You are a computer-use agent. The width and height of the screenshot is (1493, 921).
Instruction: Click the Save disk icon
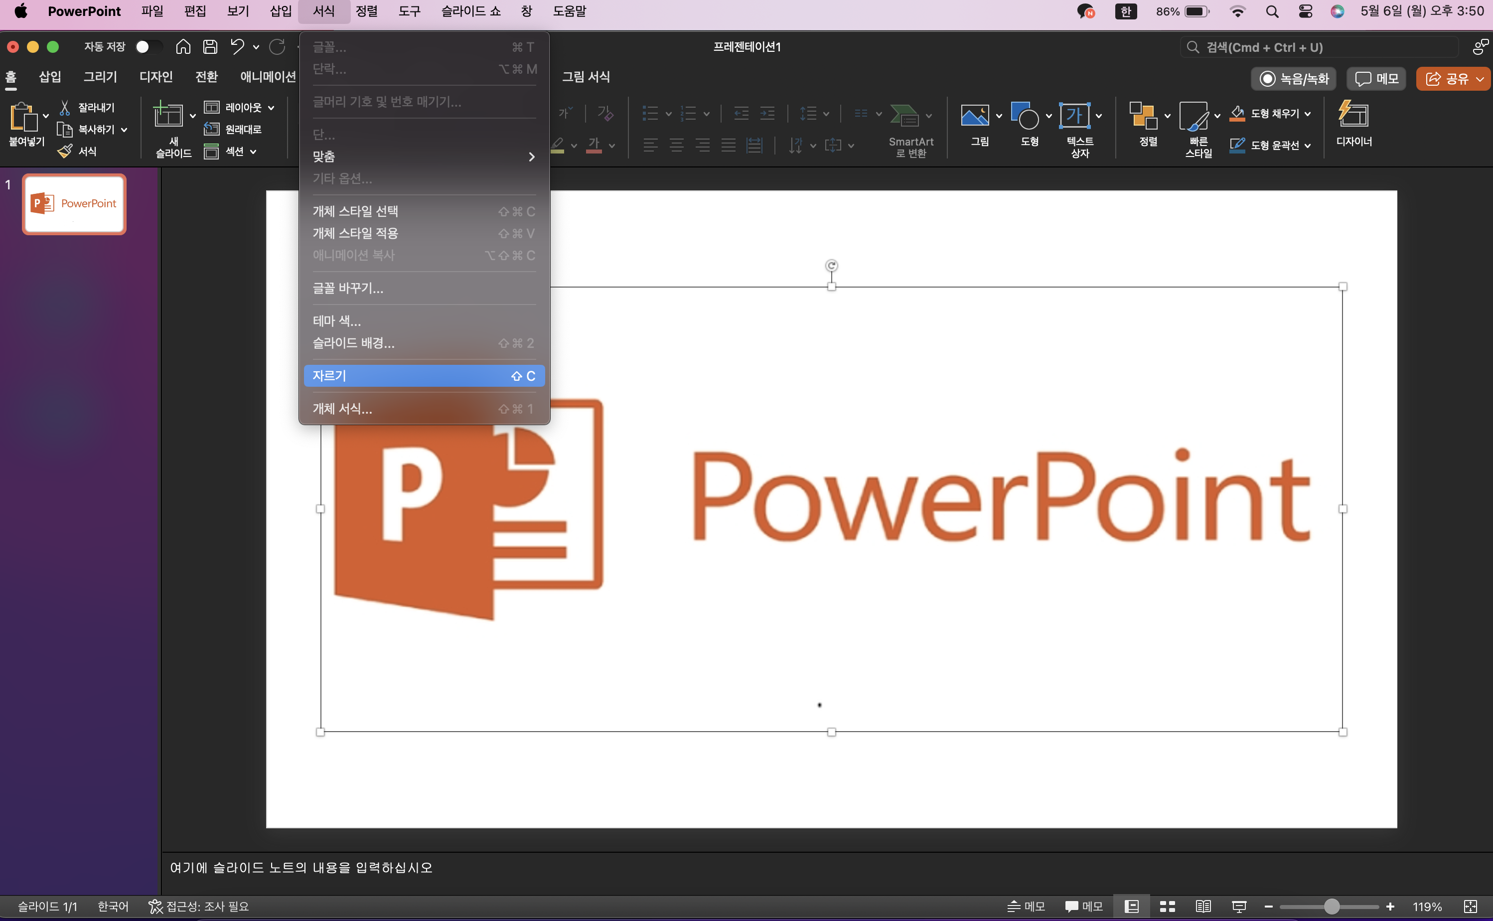pyautogui.click(x=210, y=47)
